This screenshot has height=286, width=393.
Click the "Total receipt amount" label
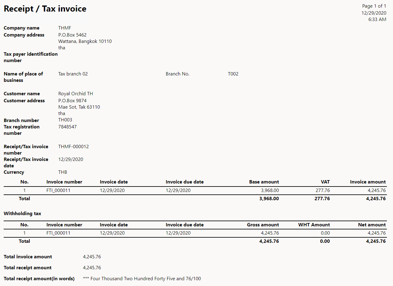[x=27, y=268]
